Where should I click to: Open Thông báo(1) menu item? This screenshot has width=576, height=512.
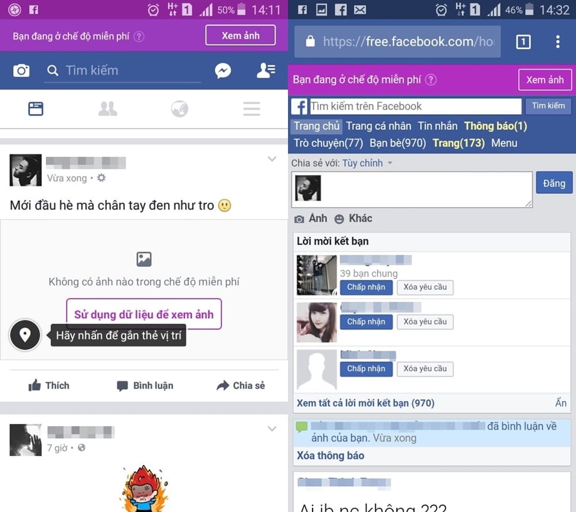pos(496,126)
